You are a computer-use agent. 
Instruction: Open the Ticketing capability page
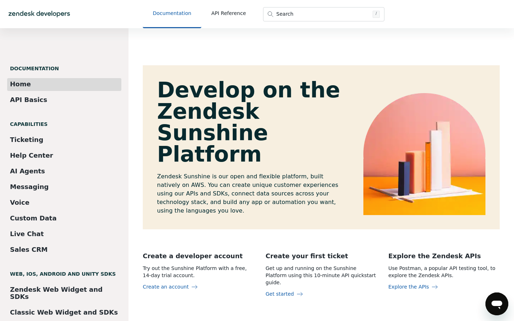pyautogui.click(x=26, y=140)
